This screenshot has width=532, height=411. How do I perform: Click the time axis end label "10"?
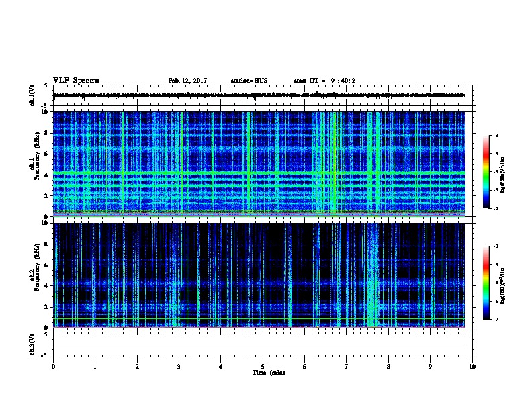(472, 367)
